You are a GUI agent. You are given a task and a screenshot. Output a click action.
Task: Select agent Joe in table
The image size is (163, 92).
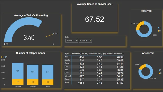coord(66,57)
